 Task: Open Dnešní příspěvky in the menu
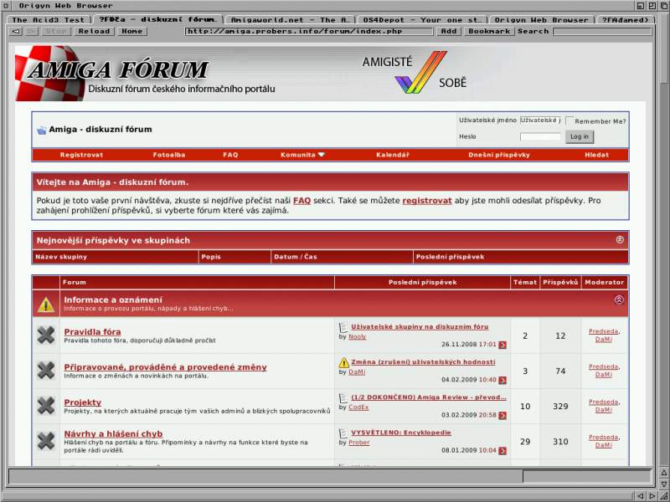499,155
